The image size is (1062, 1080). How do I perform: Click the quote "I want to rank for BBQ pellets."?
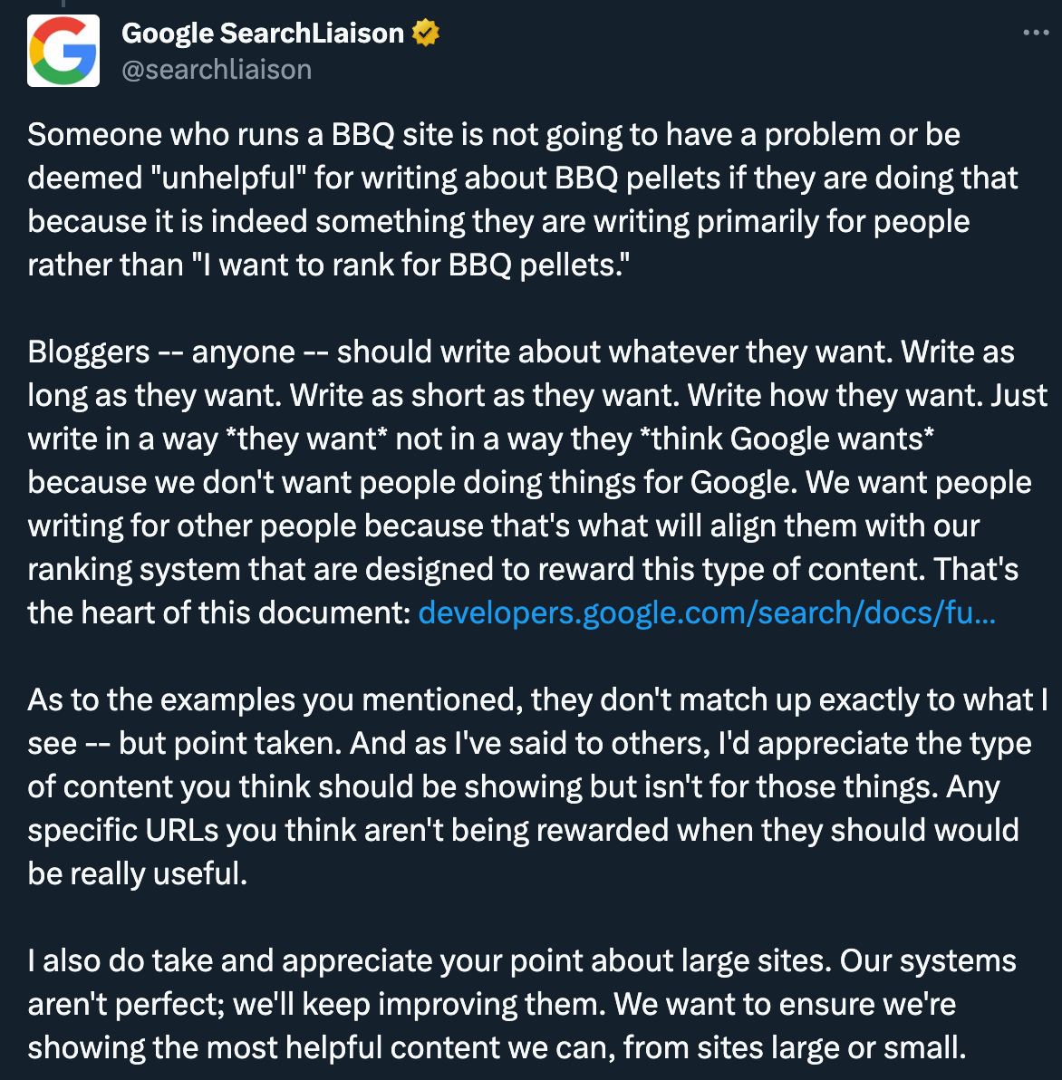(x=411, y=265)
